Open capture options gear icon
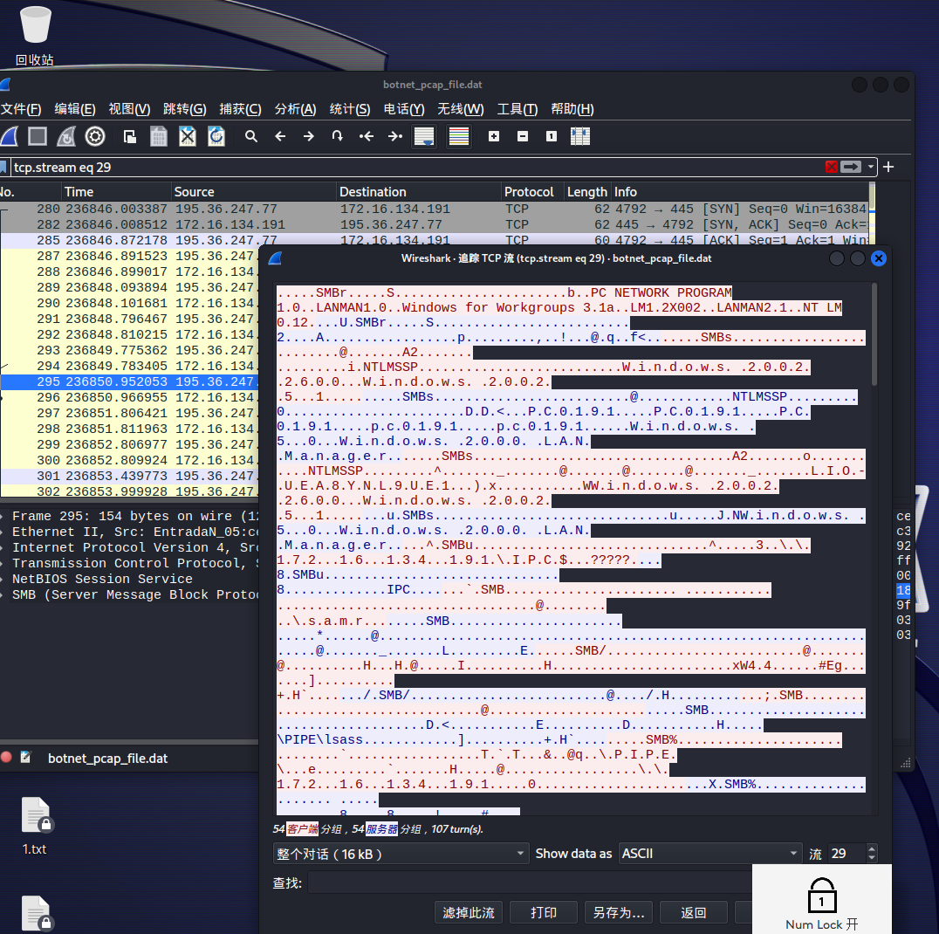 pos(94,136)
